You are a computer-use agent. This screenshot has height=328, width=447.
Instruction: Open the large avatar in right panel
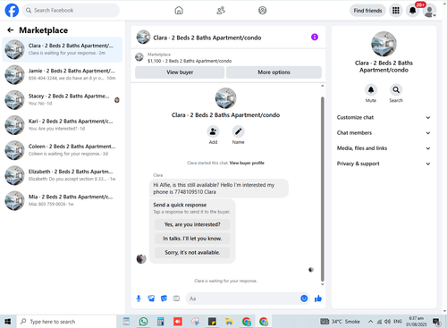click(x=384, y=44)
